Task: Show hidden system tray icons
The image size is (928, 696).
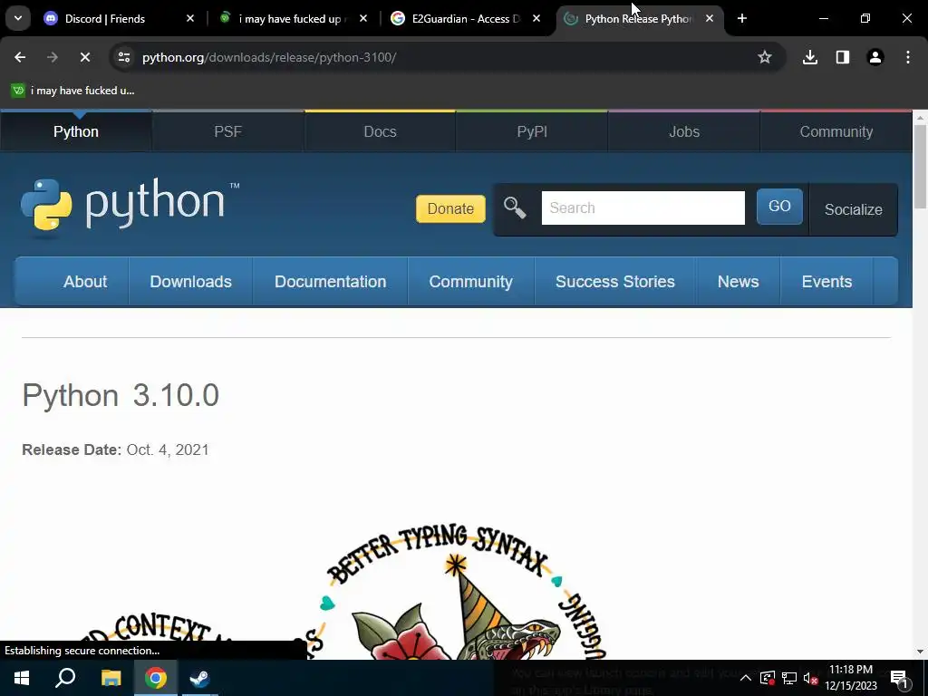Action: [x=746, y=678]
